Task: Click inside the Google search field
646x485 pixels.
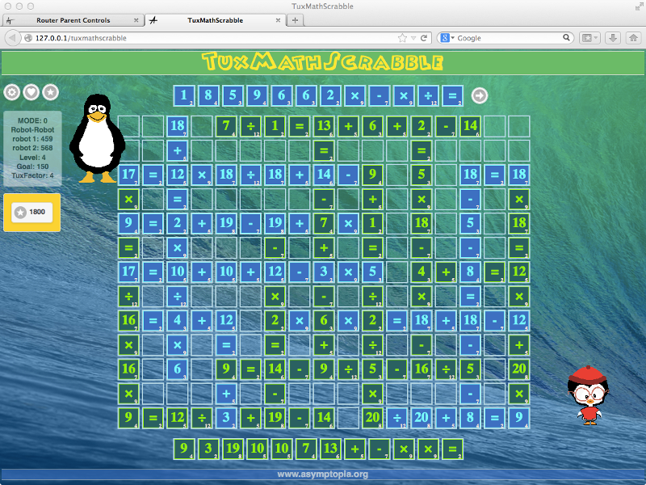Action: point(509,37)
